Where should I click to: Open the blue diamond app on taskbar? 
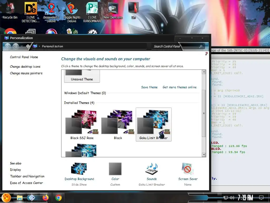click(x=32, y=198)
